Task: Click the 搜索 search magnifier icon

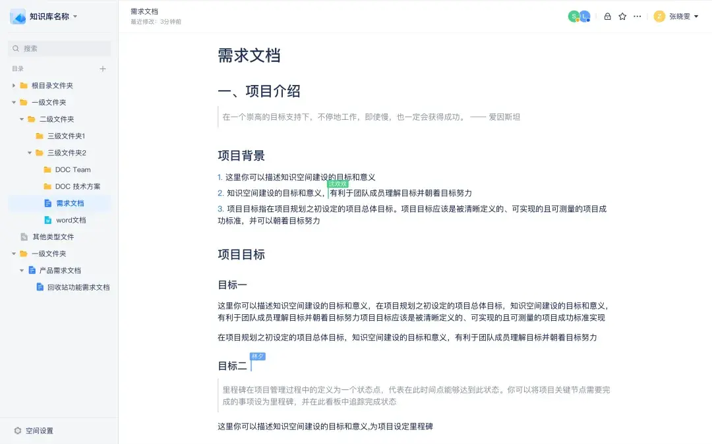Action: point(15,49)
